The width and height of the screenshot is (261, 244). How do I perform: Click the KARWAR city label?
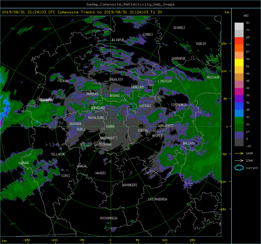pos(24,163)
